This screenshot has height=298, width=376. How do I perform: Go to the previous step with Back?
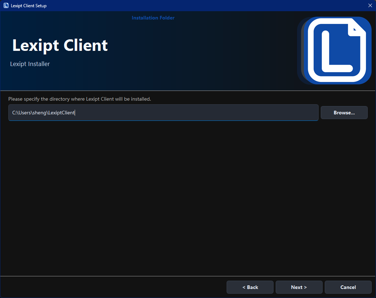click(x=250, y=287)
